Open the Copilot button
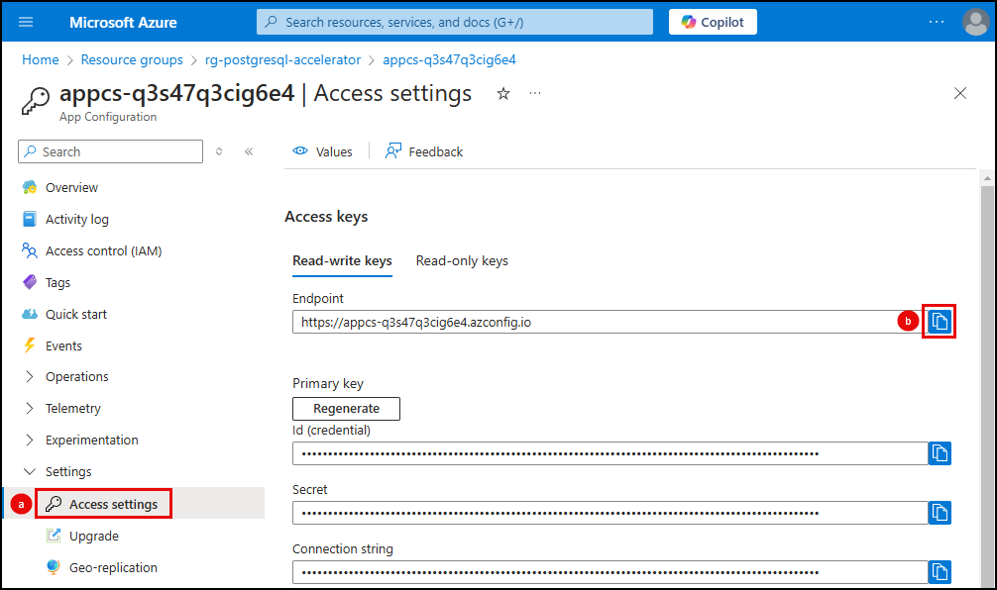Viewport: 997px width, 590px height. [x=713, y=22]
